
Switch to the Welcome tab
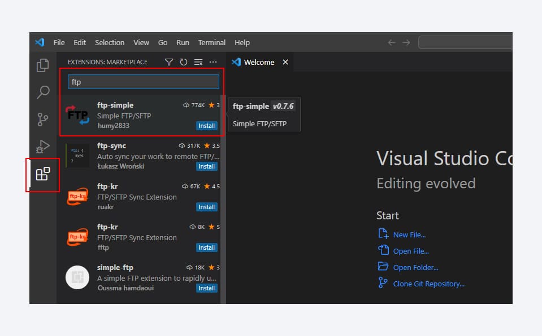click(259, 62)
